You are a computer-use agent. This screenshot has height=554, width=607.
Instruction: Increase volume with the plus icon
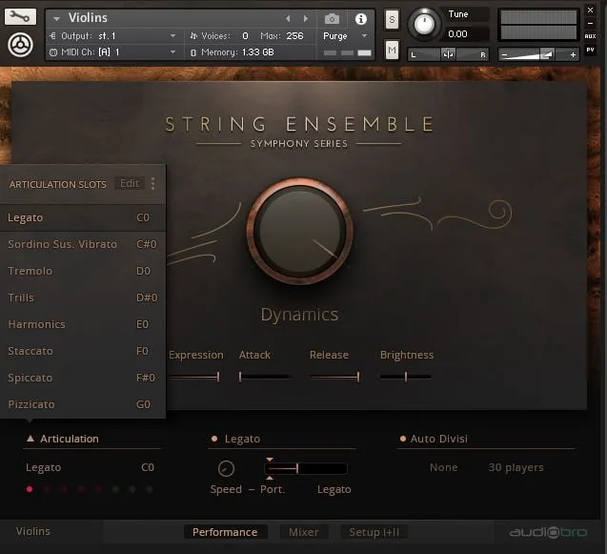tap(573, 55)
